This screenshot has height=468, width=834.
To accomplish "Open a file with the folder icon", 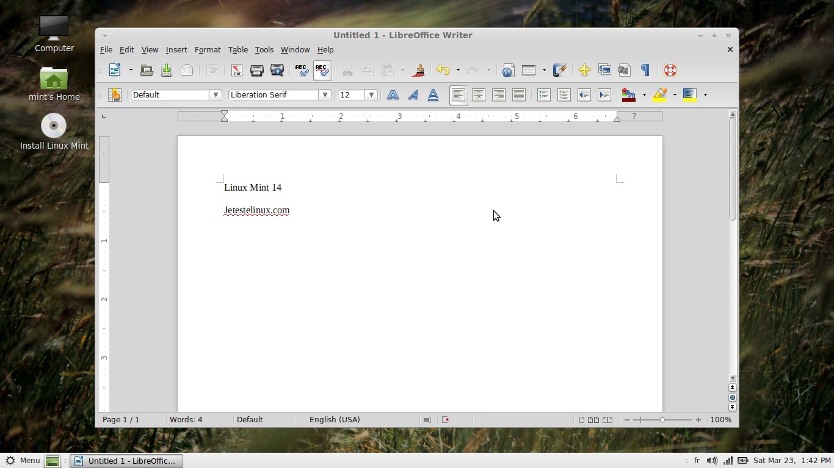I will coord(147,70).
